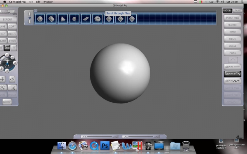Select the DRAW straight line tool
The image size is (247, 154).
[233, 67]
